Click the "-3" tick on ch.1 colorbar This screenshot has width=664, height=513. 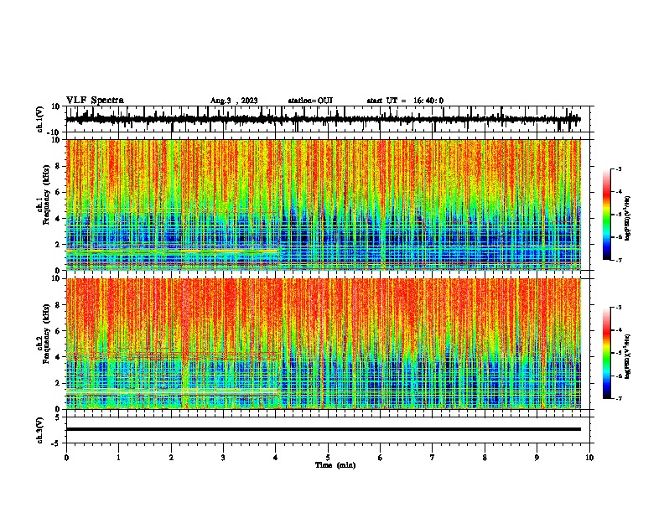click(619, 168)
